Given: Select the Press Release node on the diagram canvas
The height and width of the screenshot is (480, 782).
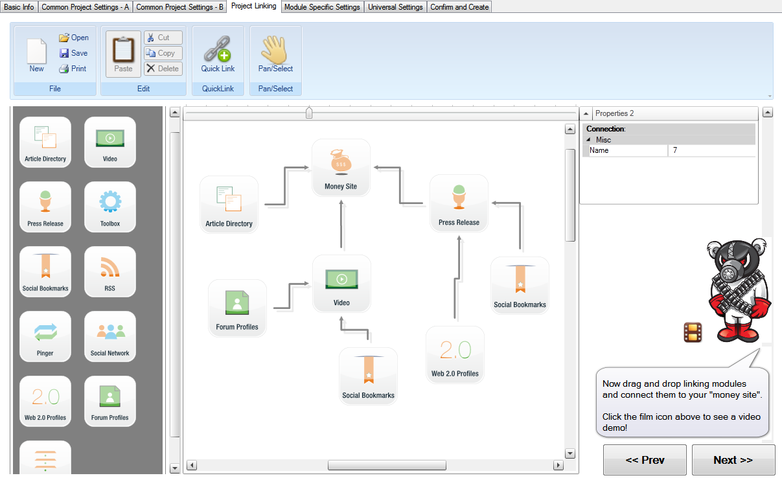Looking at the screenshot, I should tap(459, 203).
